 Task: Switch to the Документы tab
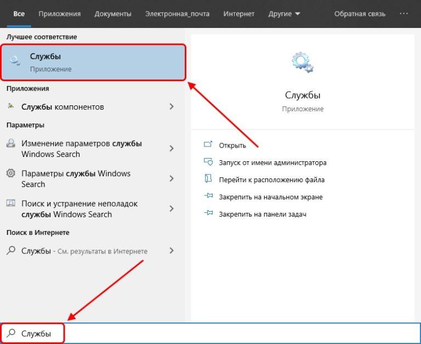(x=113, y=14)
